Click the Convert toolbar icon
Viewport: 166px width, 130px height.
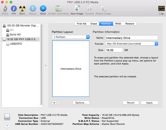pos(89,8)
